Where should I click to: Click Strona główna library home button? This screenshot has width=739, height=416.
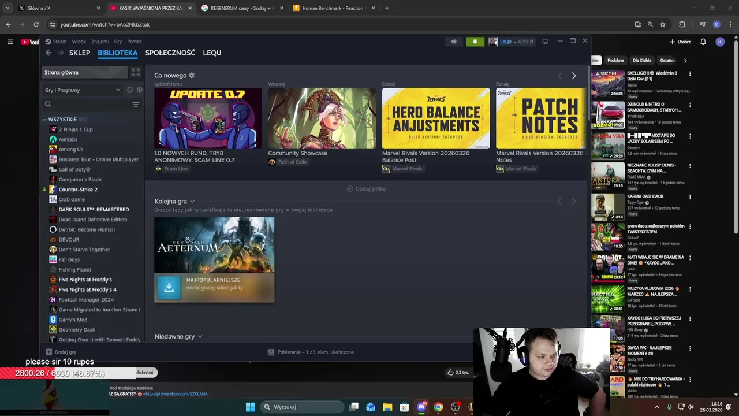click(85, 72)
